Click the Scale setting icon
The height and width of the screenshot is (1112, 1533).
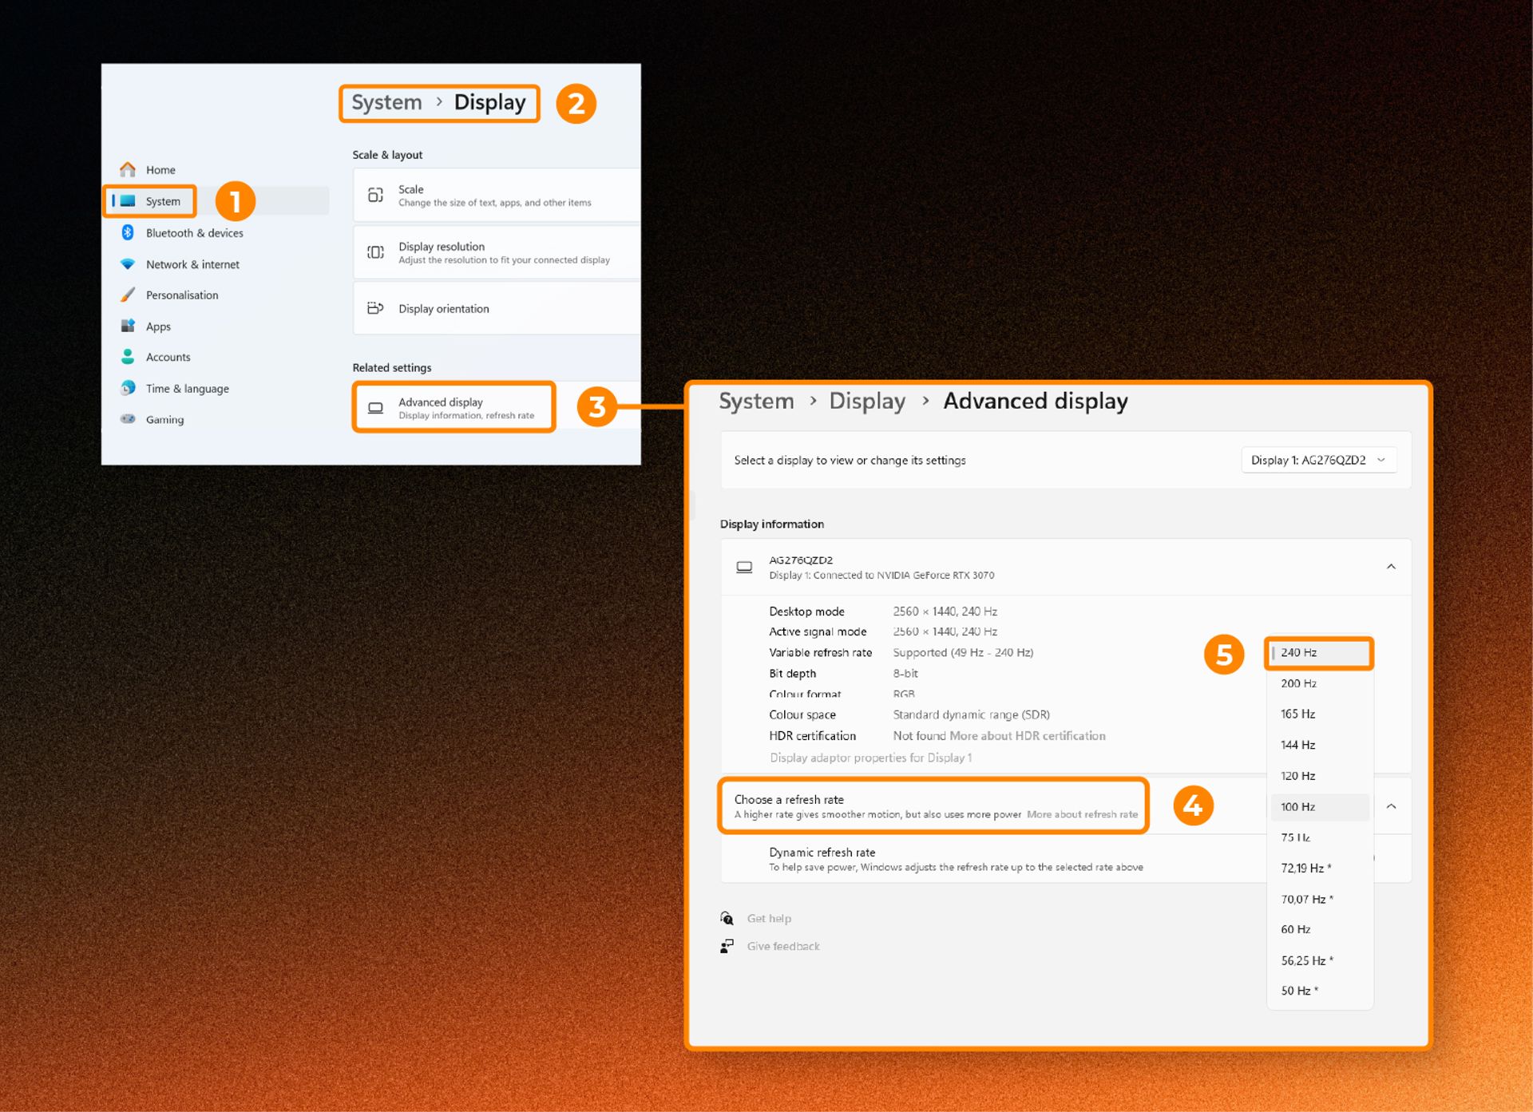click(x=375, y=195)
